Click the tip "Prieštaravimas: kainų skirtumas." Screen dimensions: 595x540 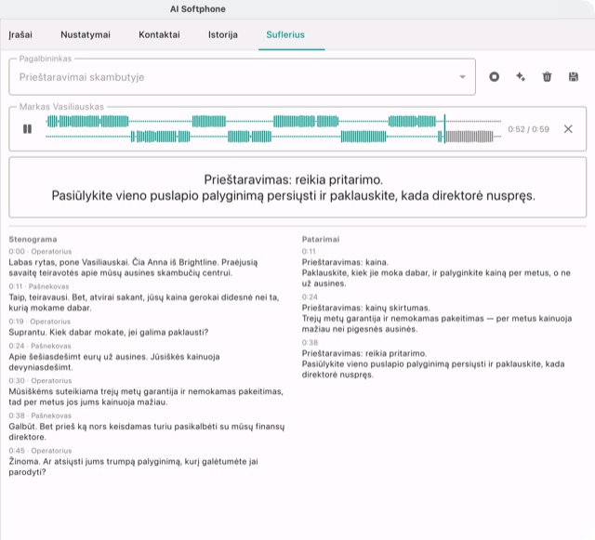click(x=365, y=308)
